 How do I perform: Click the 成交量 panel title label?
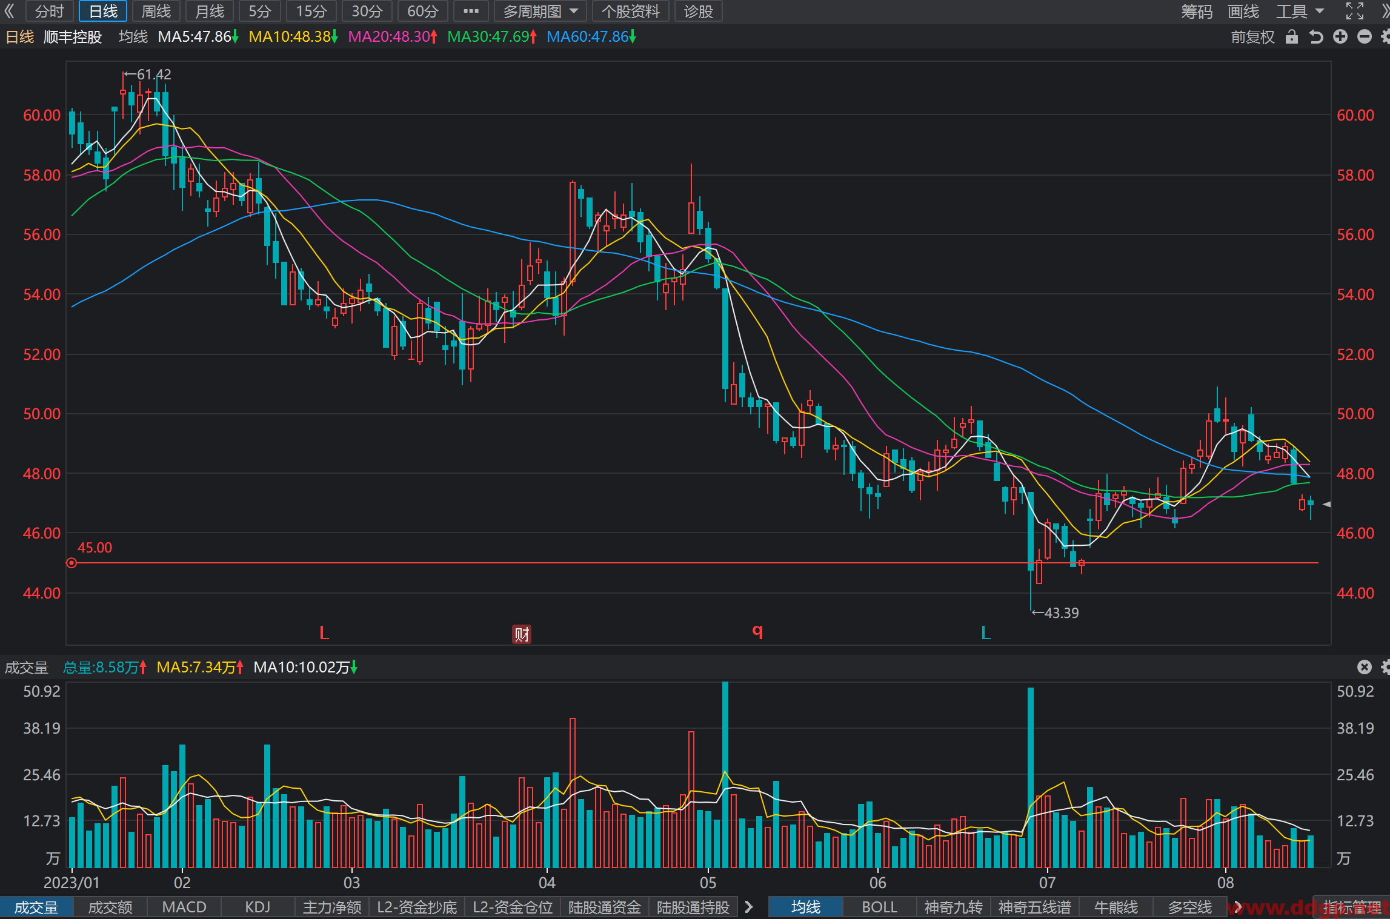27,668
